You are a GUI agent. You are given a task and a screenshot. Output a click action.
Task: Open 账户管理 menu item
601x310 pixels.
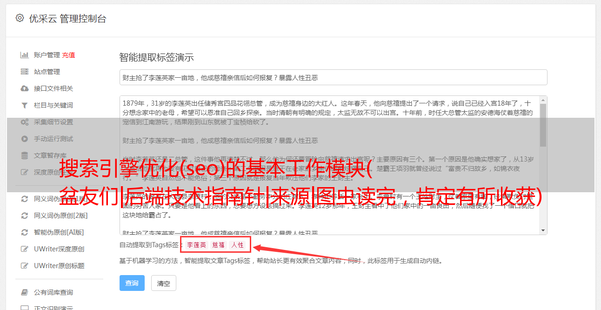tap(47, 55)
